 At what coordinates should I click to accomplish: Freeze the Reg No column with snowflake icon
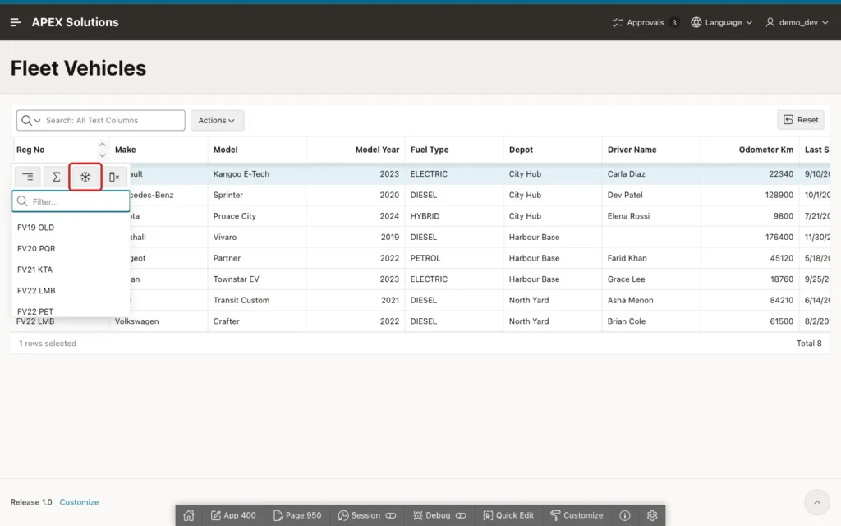(85, 177)
